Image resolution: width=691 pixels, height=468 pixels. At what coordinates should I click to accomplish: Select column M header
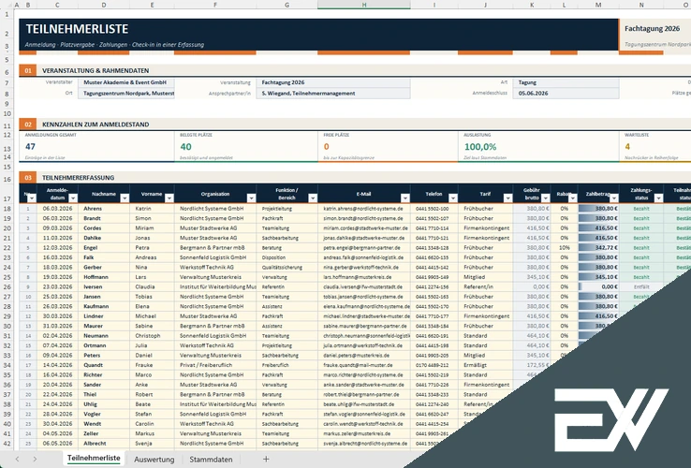[598, 5]
